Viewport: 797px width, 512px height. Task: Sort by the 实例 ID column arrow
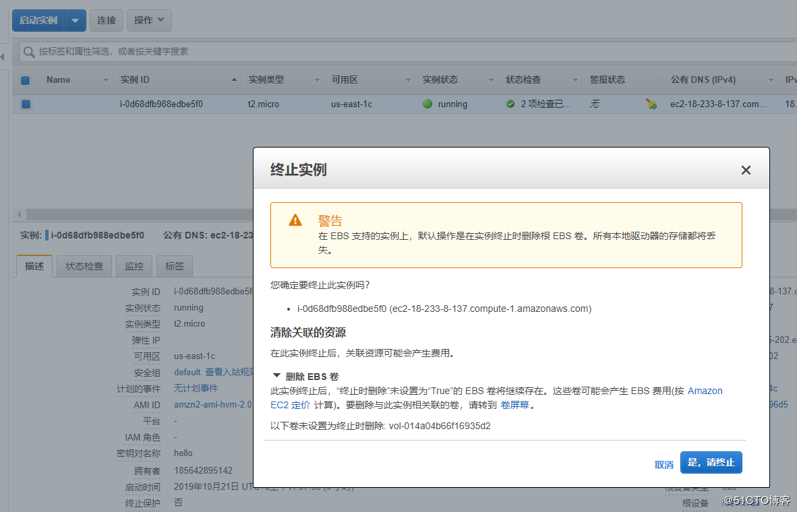click(x=234, y=79)
